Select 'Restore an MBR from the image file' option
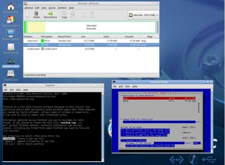This screenshot has height=165, width=225. click(x=144, y=135)
